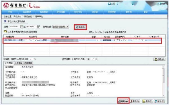Switch to the 业务流程 tab
The width and height of the screenshot is (169, 105).
[x=18, y=63]
